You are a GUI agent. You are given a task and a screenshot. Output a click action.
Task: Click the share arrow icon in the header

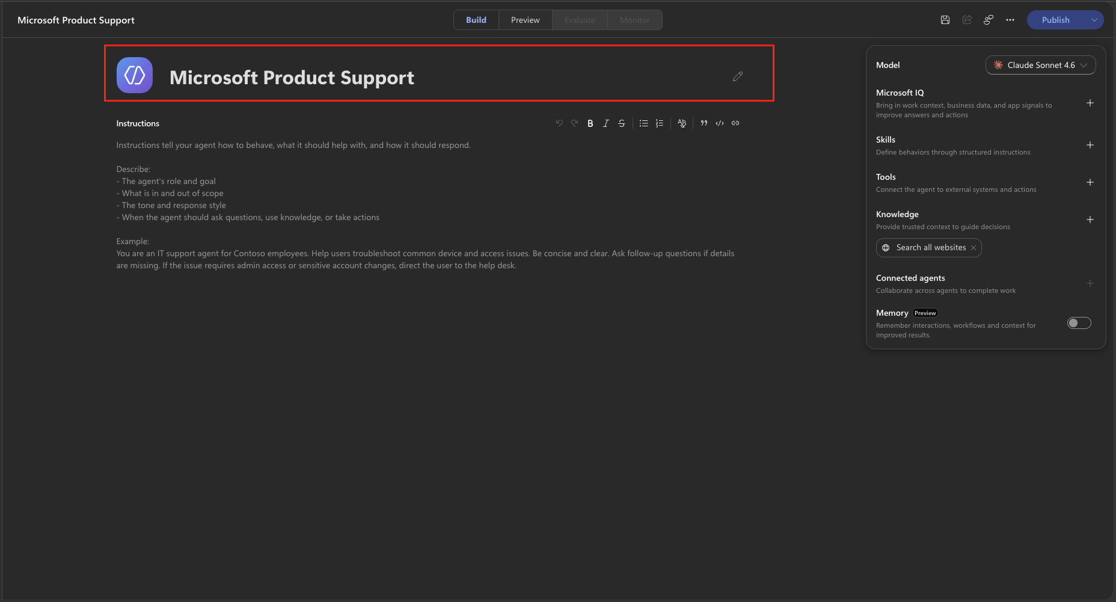967,20
